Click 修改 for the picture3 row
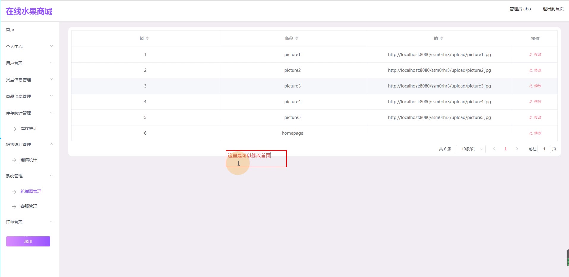The width and height of the screenshot is (569, 277). 535,86
